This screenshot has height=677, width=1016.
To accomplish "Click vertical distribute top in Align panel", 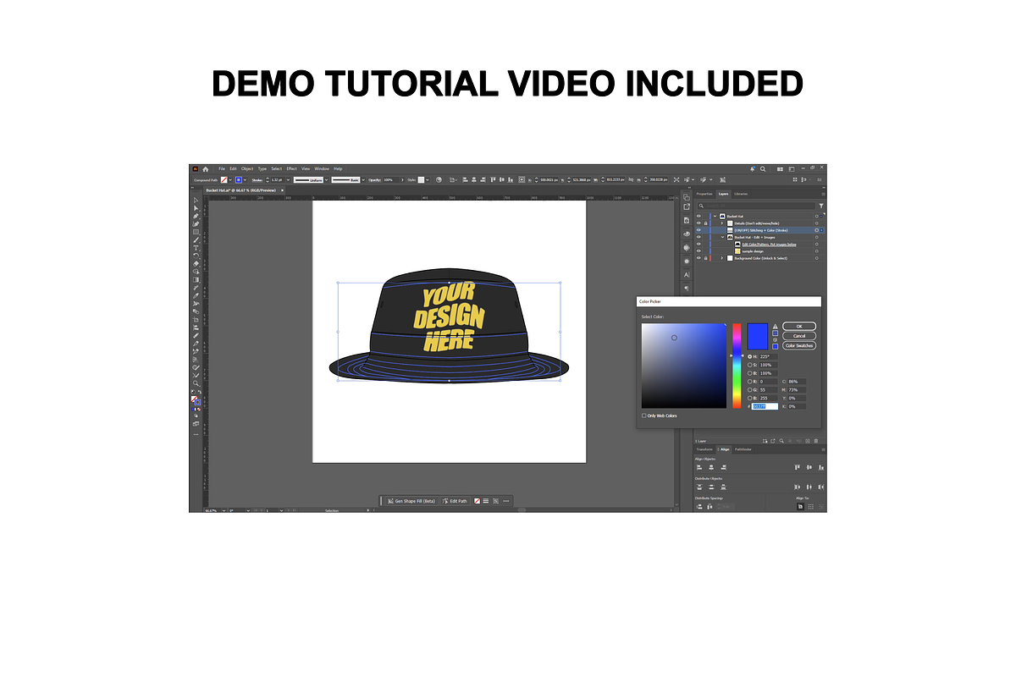I will pyautogui.click(x=699, y=487).
